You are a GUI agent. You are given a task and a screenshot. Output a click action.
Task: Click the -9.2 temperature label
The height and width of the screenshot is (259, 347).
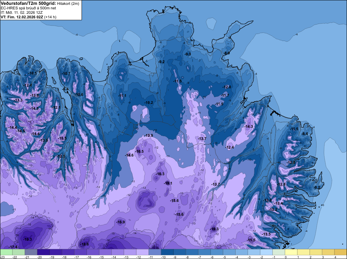(x=162, y=62)
